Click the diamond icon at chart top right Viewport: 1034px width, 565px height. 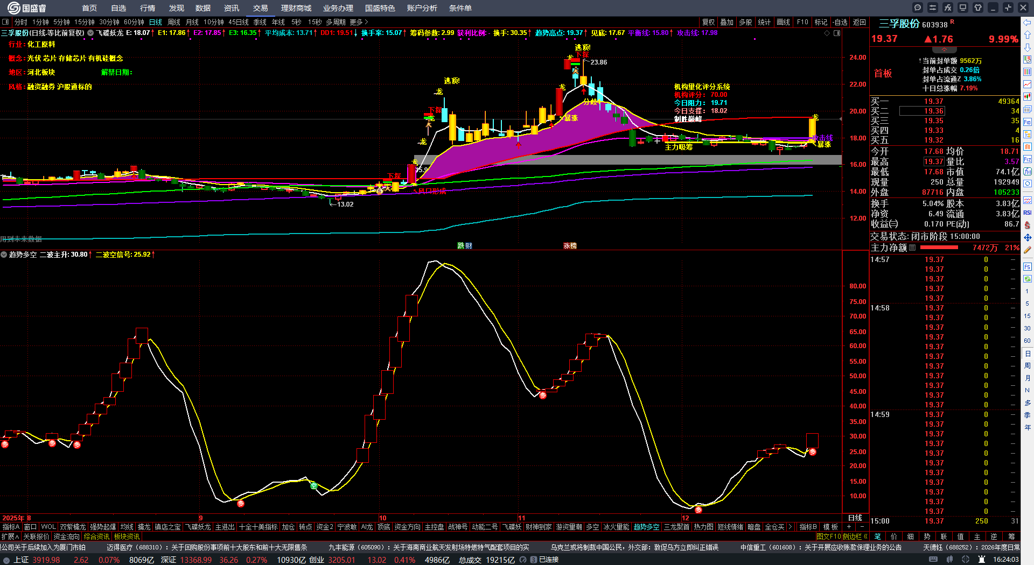827,33
